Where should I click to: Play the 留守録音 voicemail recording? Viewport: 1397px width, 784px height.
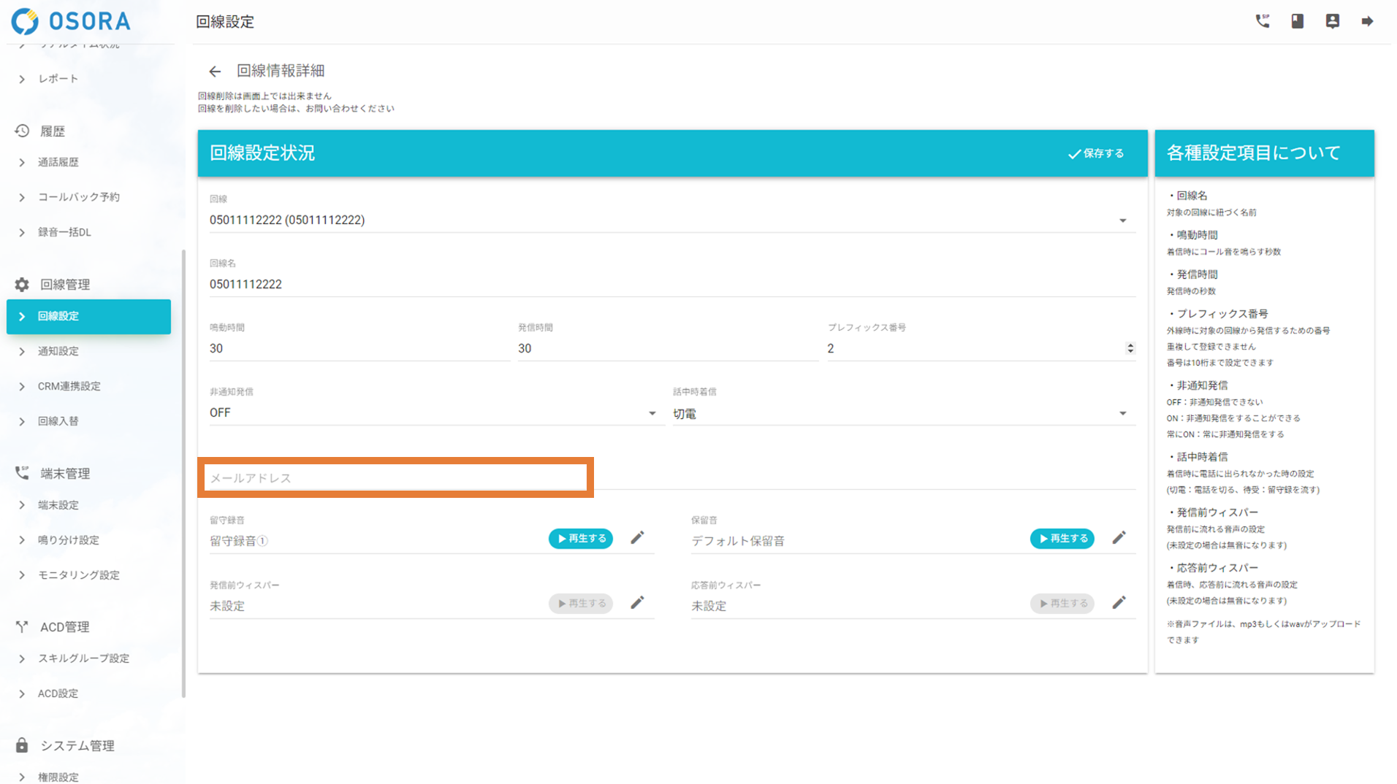tap(581, 539)
